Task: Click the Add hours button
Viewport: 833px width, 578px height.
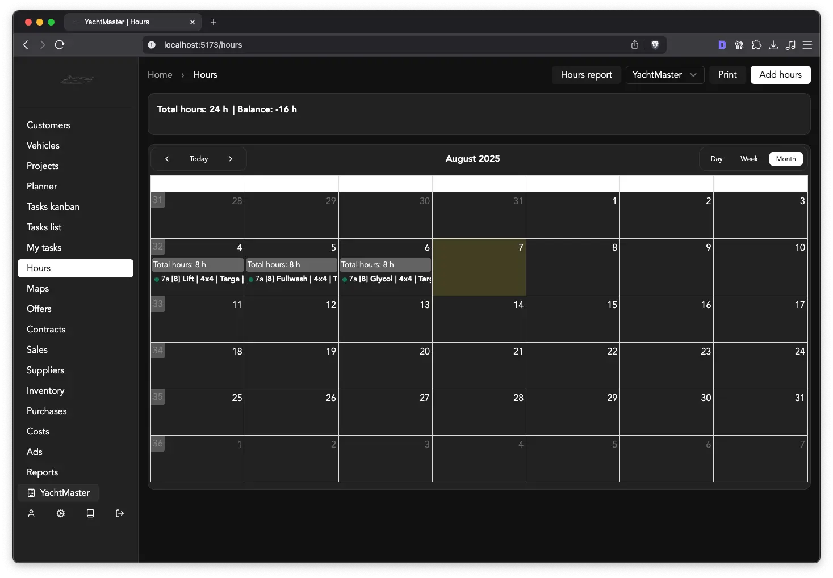Action: pyautogui.click(x=780, y=75)
